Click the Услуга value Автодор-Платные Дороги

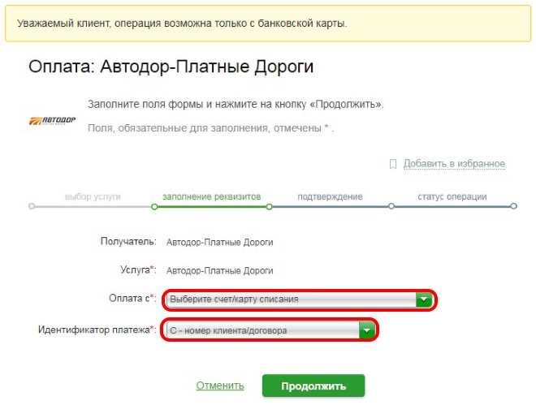click(220, 271)
